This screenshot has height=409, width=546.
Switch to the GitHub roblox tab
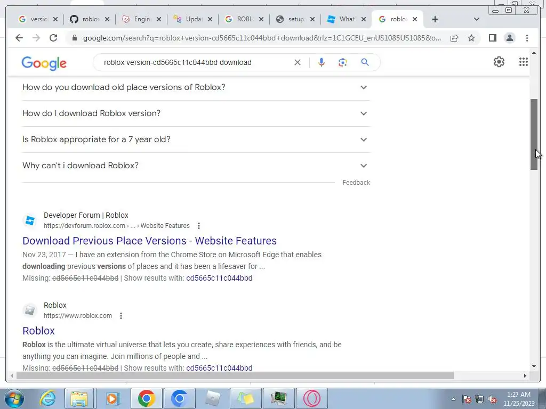pyautogui.click(x=85, y=19)
